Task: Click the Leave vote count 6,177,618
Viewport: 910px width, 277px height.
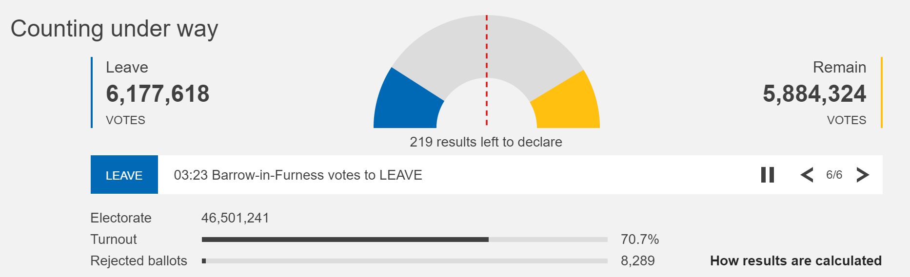Action: pyautogui.click(x=158, y=93)
